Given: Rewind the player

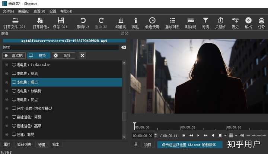Looking at the screenshot, I should point(191,135).
